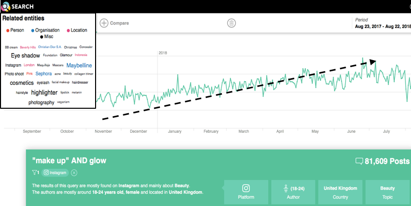Select BB cream entity

click(x=11, y=48)
